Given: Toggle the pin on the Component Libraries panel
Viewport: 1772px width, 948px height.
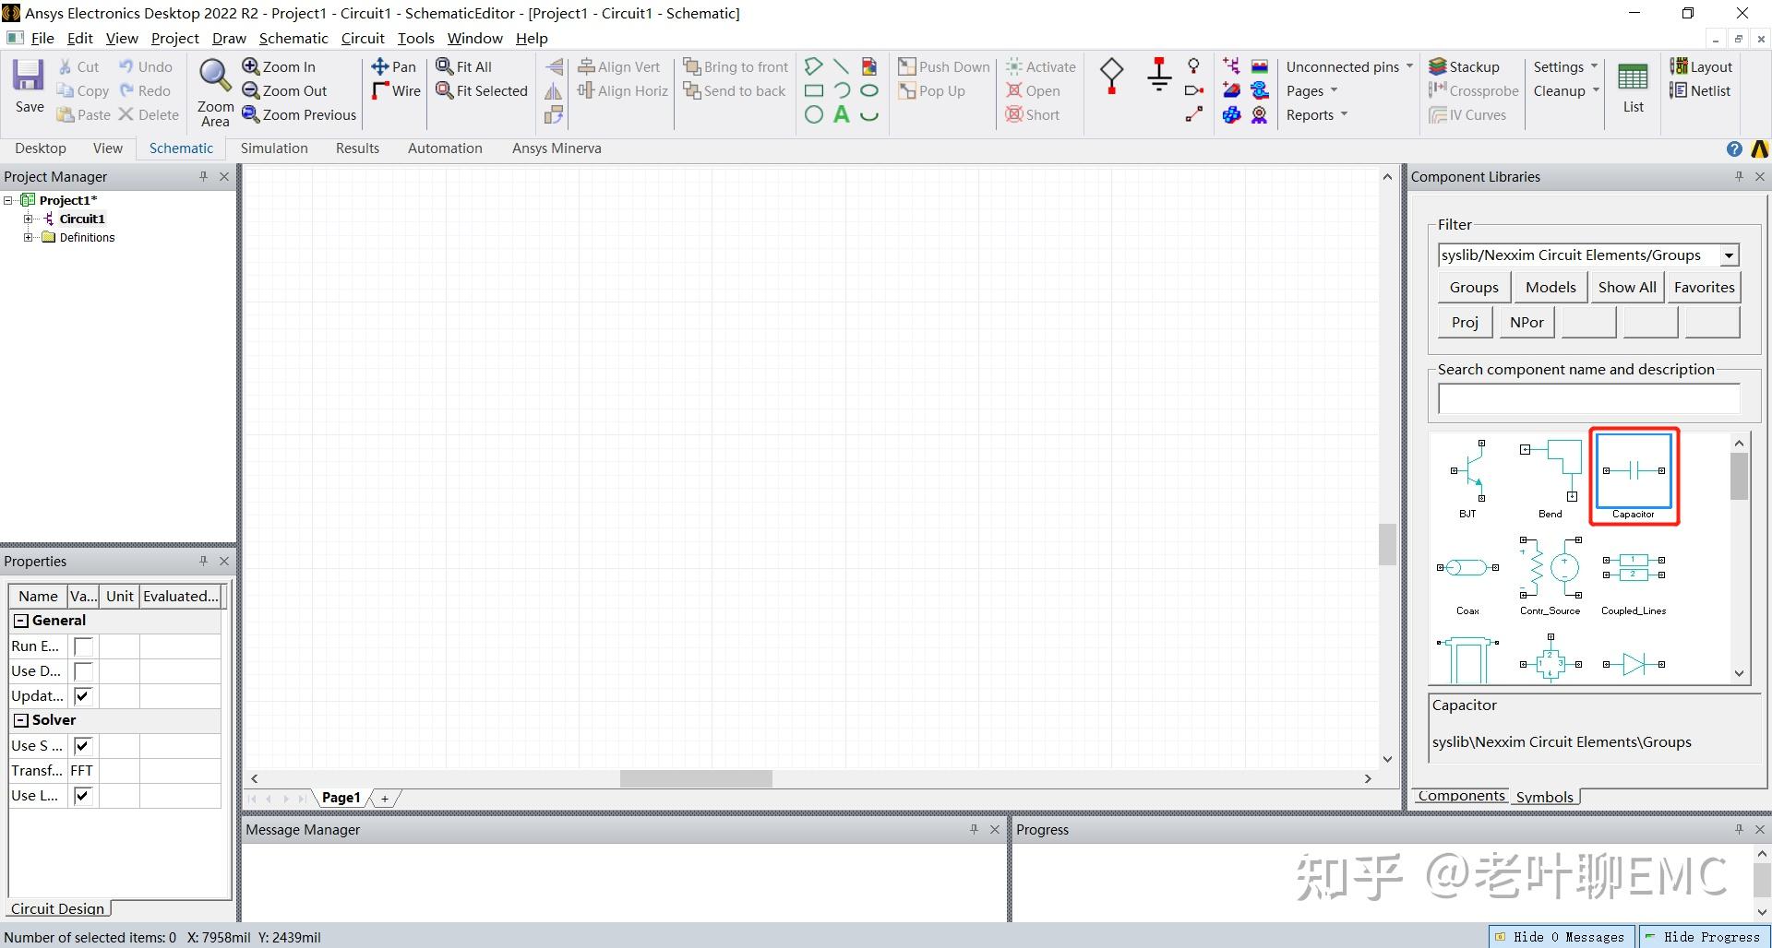Looking at the screenshot, I should (x=1739, y=176).
